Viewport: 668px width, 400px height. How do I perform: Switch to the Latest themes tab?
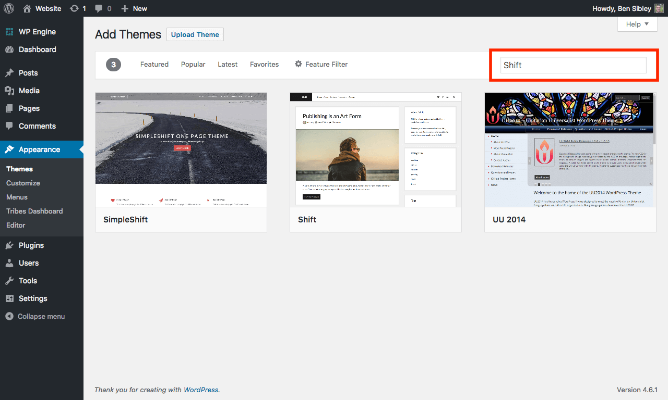(x=228, y=64)
